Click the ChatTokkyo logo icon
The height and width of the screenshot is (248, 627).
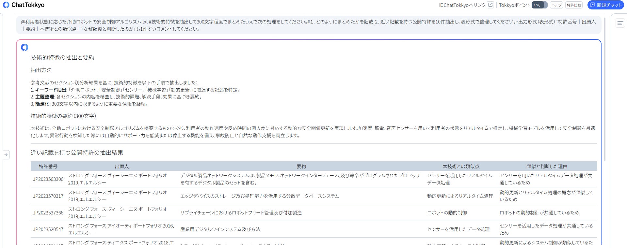point(6,5)
